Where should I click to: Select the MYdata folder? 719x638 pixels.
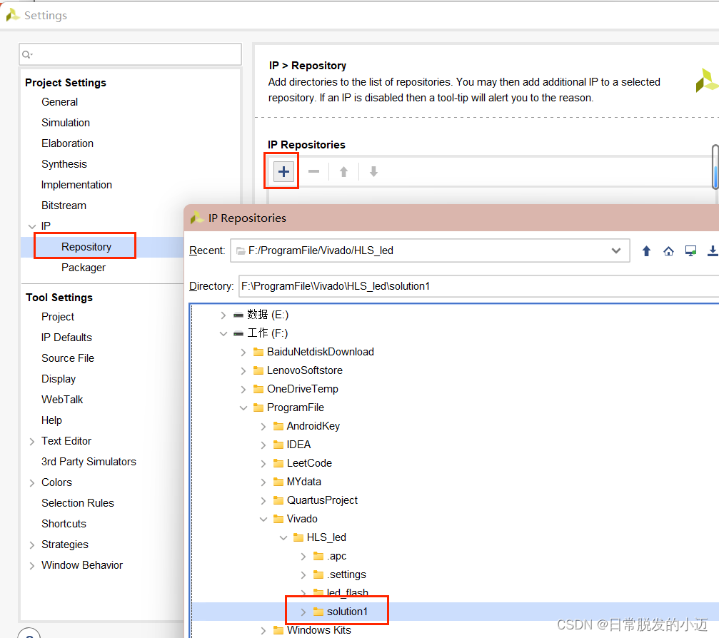coord(303,482)
